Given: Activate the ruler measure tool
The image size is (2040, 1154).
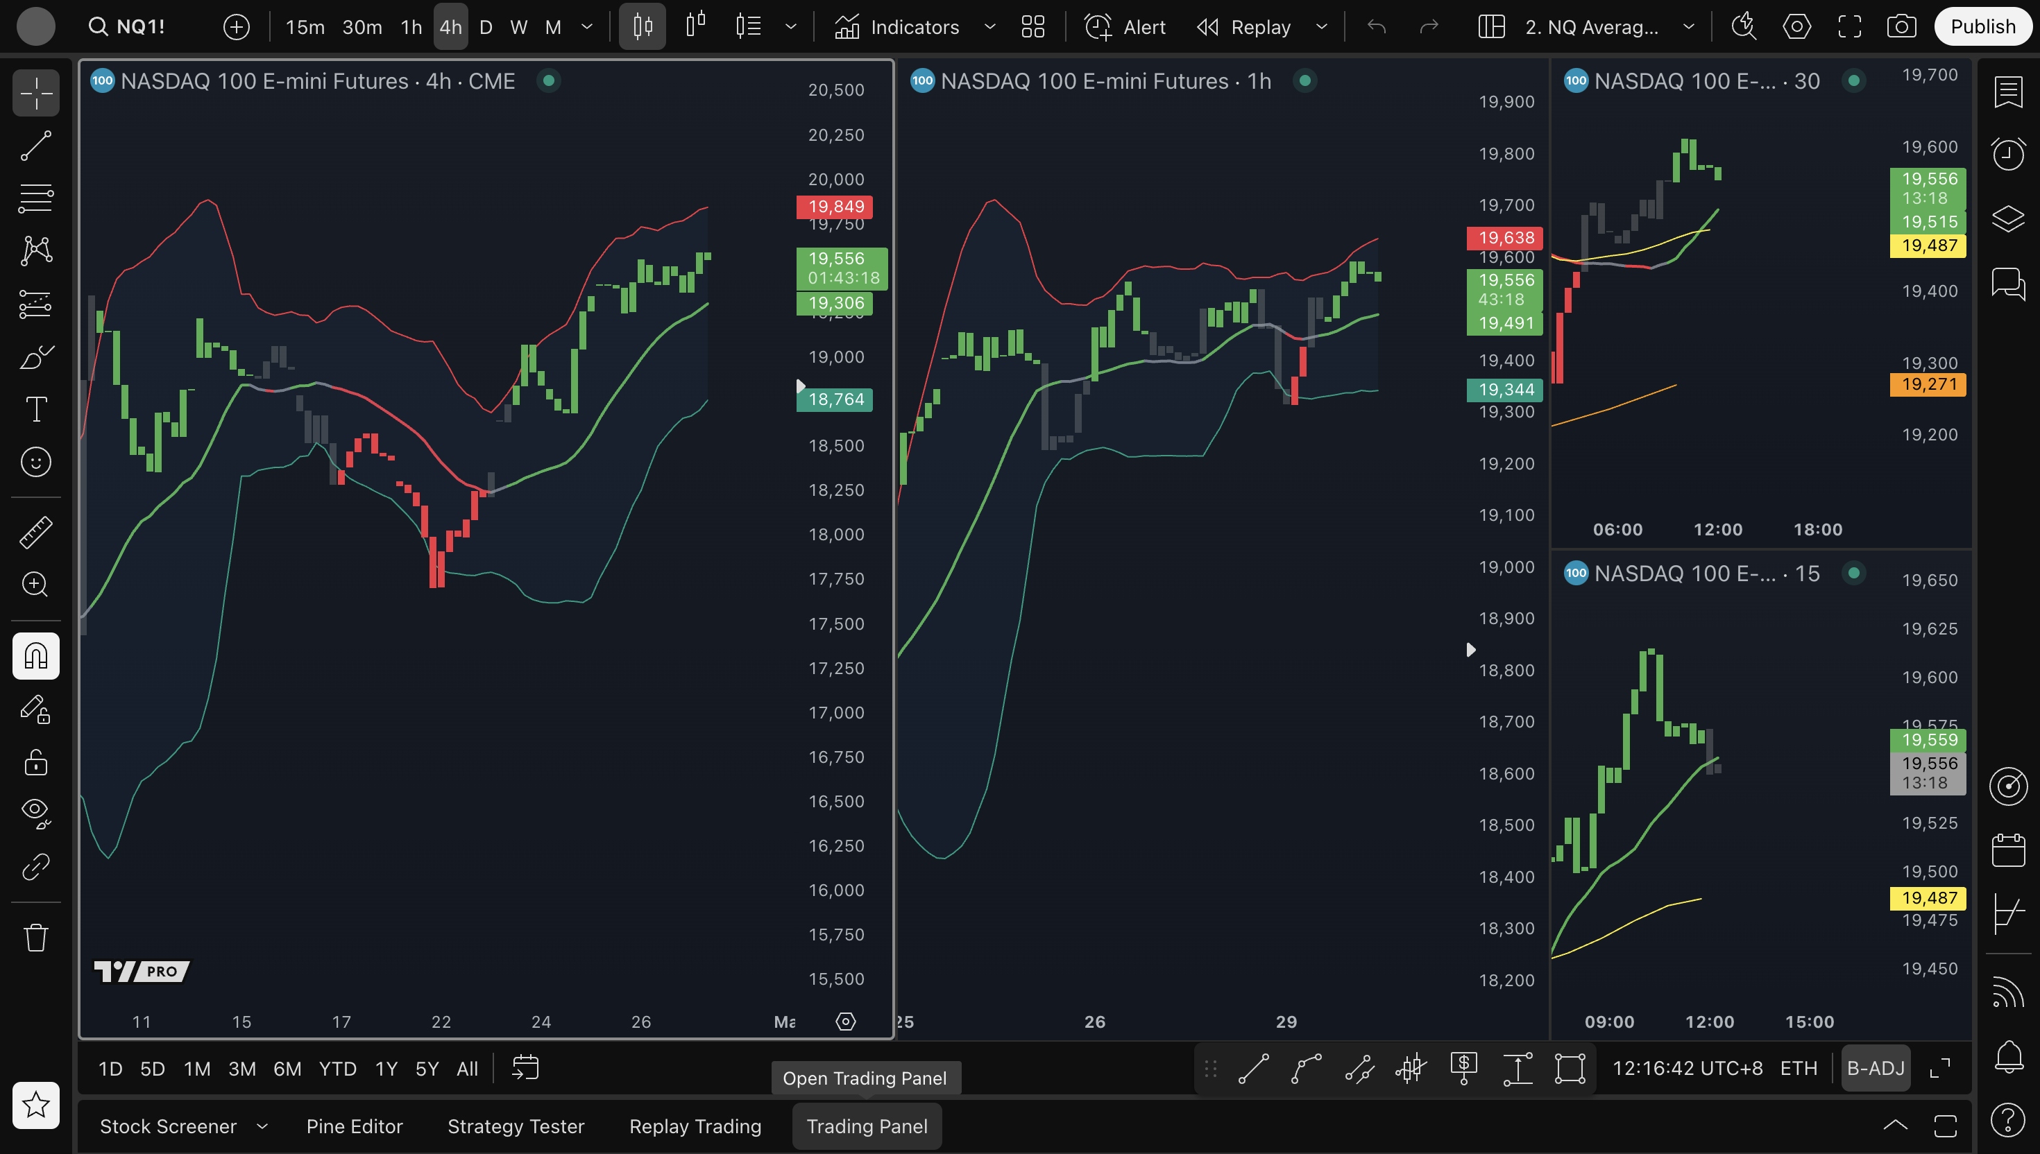Looking at the screenshot, I should (35, 532).
